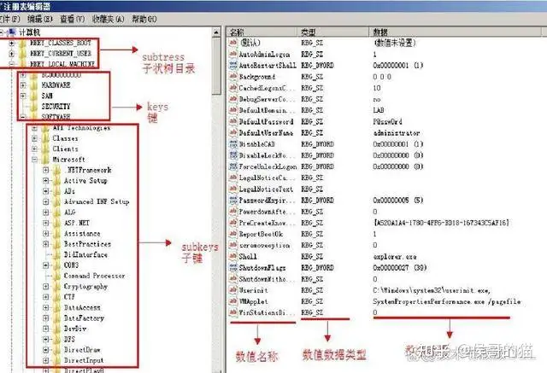Expand the Active Setup subkey
This screenshot has height=373, width=547.
45,181
